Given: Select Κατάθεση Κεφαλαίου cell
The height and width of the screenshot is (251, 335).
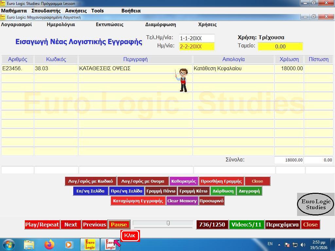Looking at the screenshot, I should [x=234, y=69].
